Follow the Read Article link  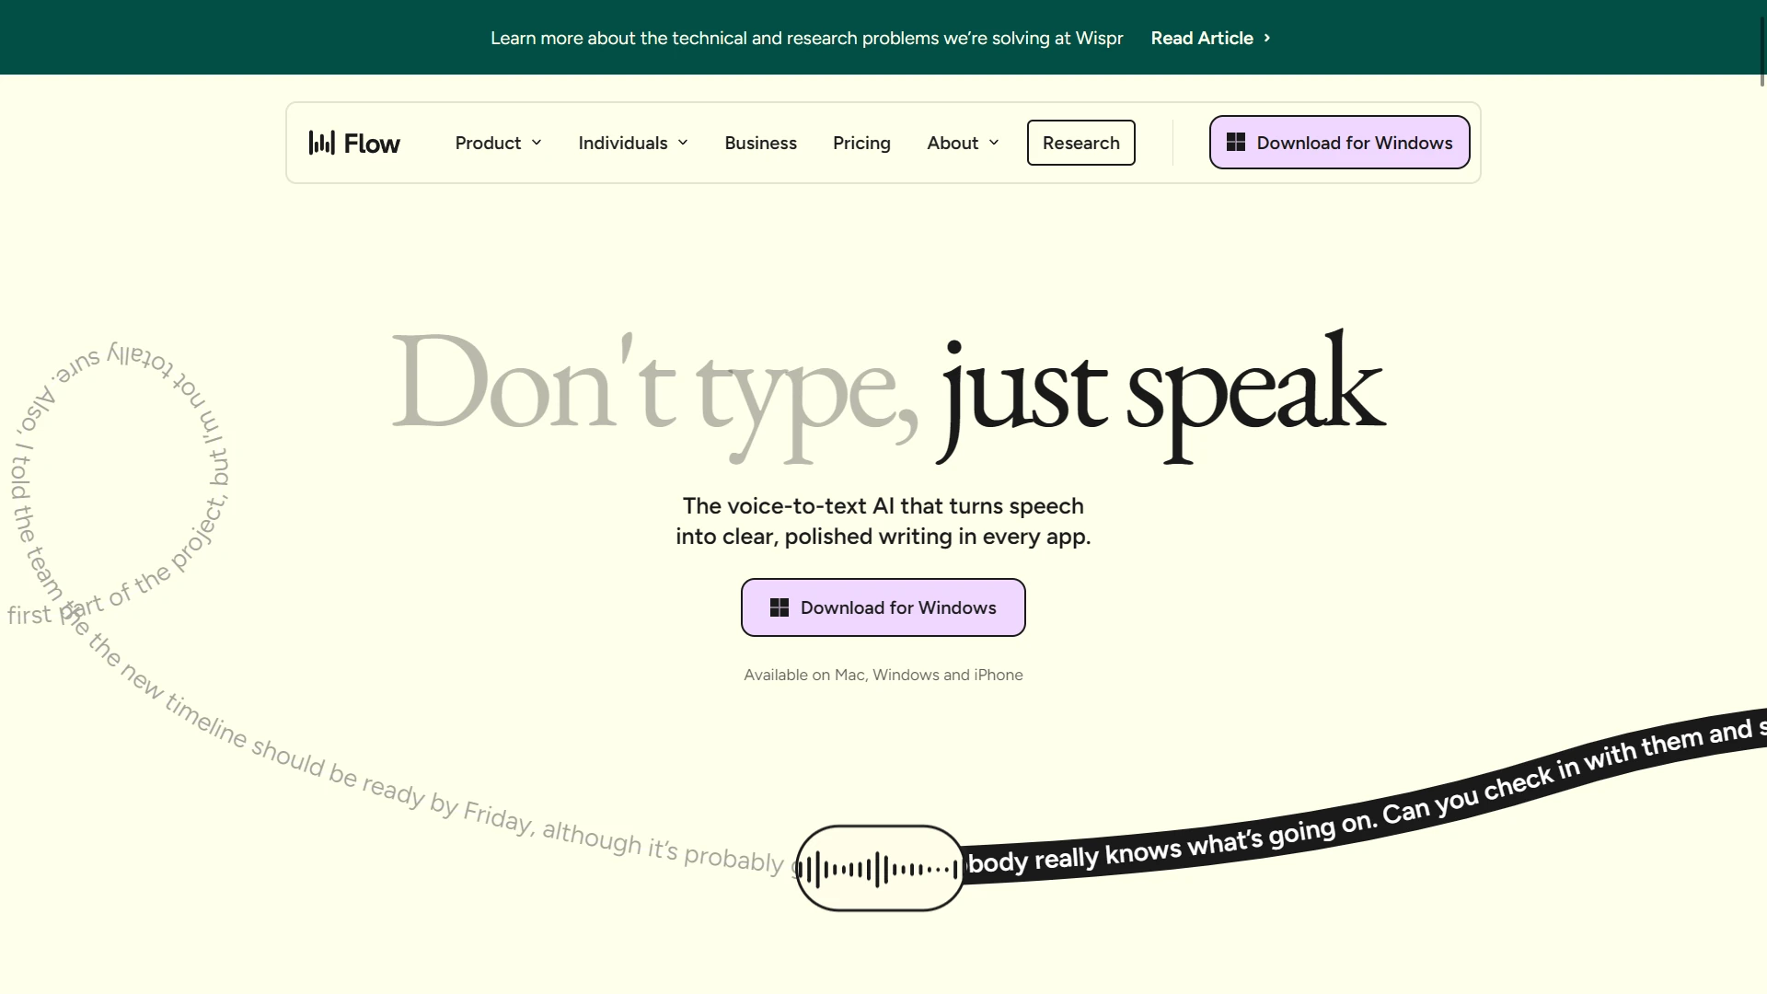1201,38
